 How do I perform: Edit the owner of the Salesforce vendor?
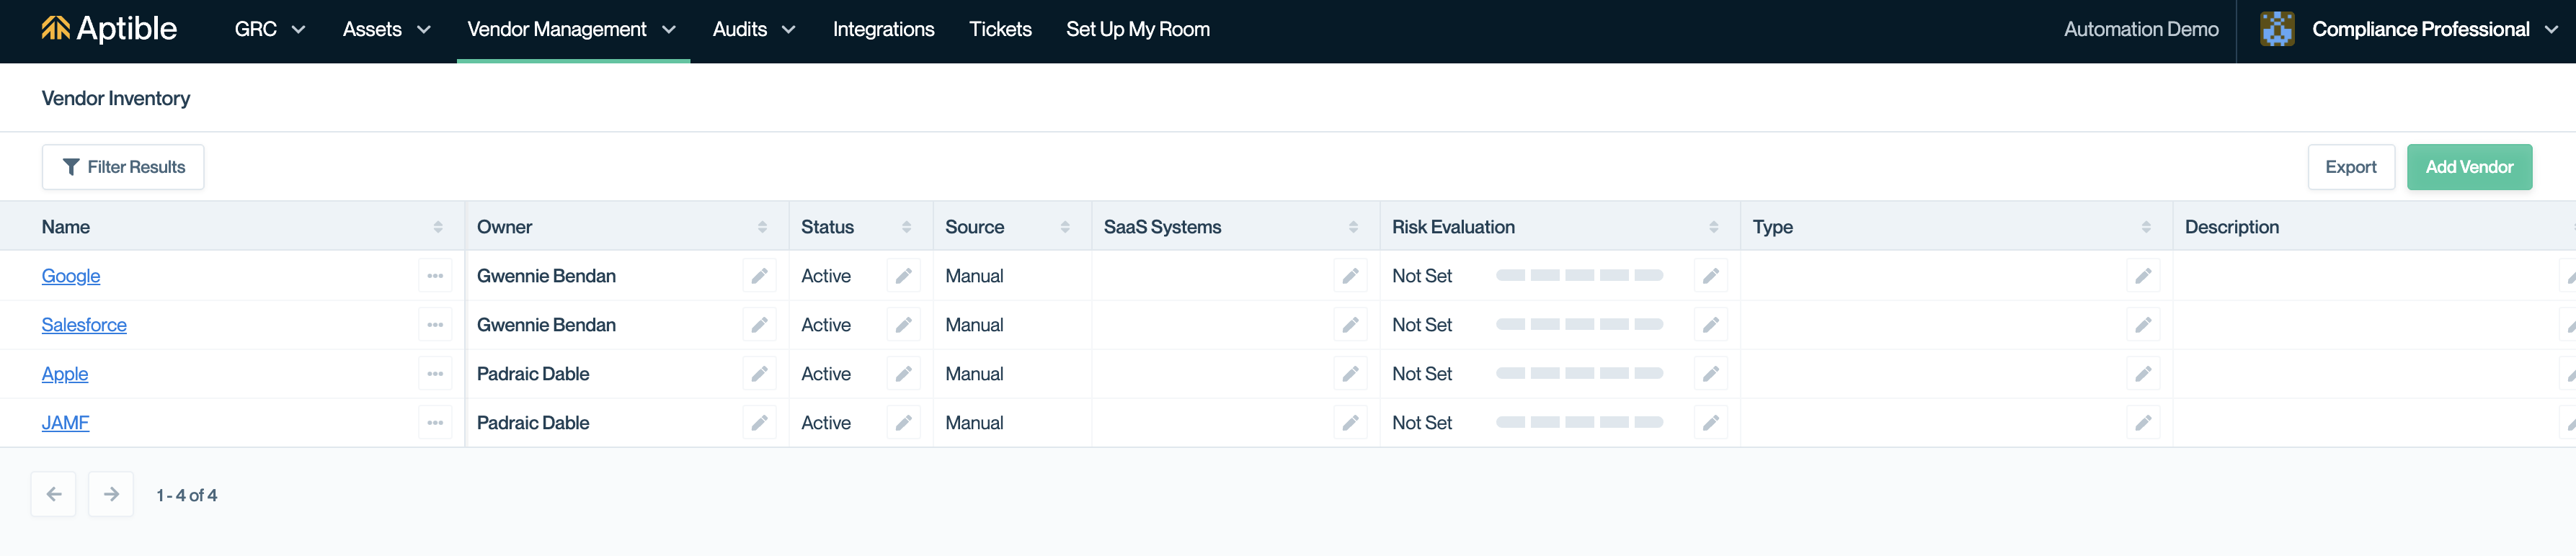[760, 325]
